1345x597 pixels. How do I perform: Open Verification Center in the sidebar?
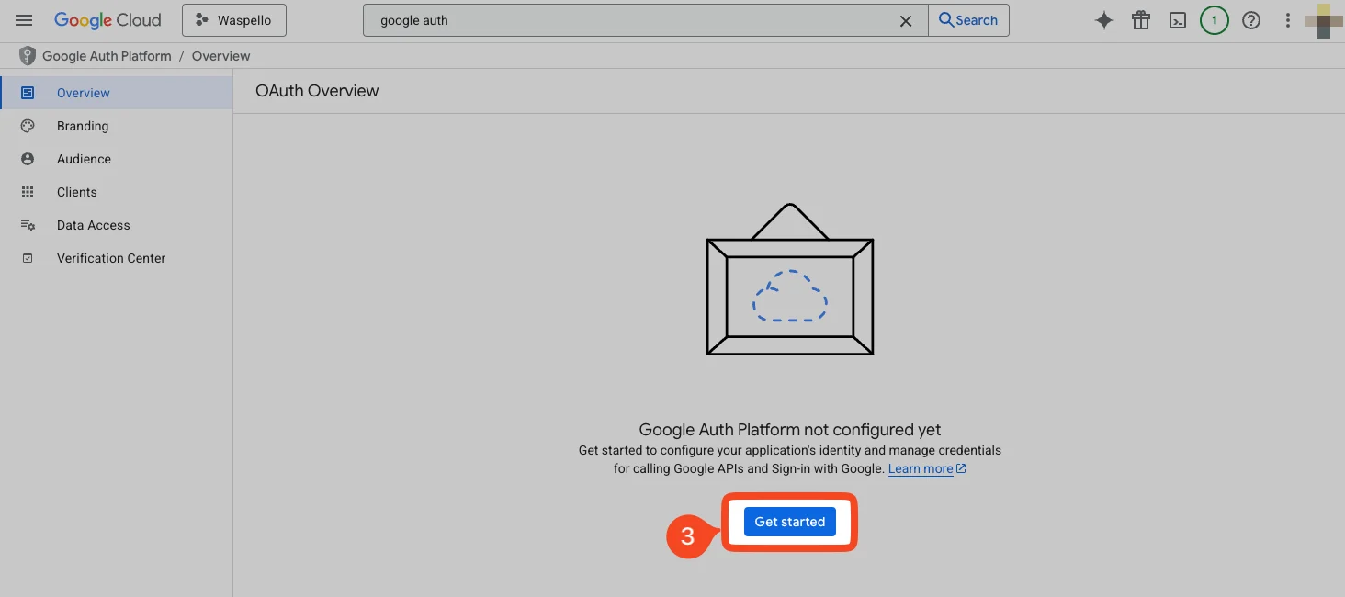117,258
